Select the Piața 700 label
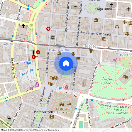The height and width of the screenshot is (132, 132). click(8, 44)
